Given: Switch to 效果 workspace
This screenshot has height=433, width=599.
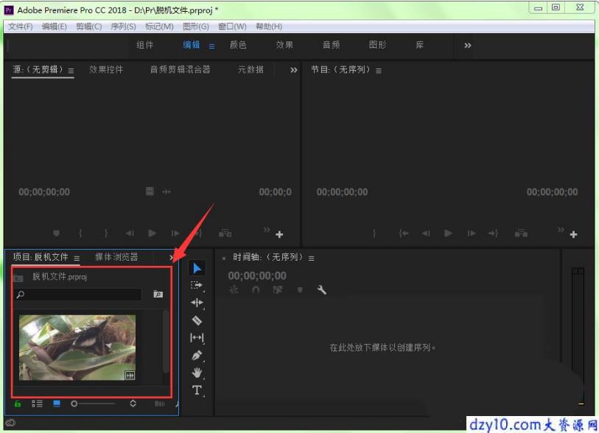Looking at the screenshot, I should tap(284, 45).
